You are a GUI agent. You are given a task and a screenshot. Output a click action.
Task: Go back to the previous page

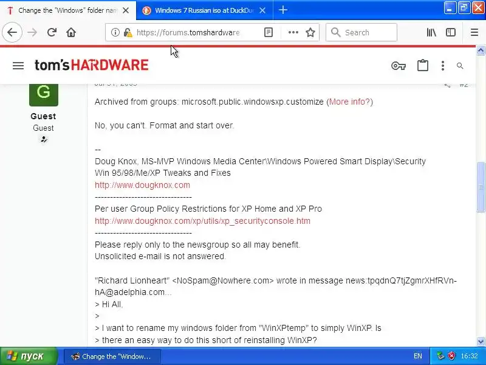pyautogui.click(x=12, y=32)
